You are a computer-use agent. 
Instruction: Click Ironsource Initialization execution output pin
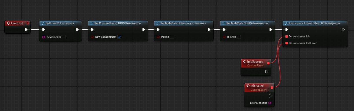343,30
